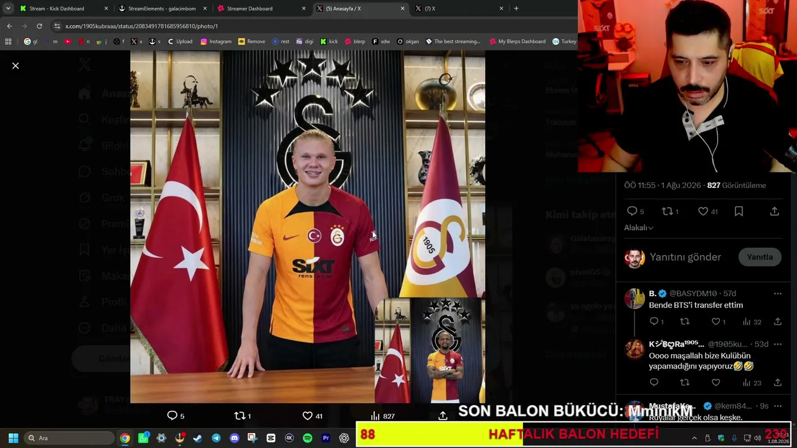Open Telegram from the taskbar
Screen dimensions: 797x448
click(216, 438)
